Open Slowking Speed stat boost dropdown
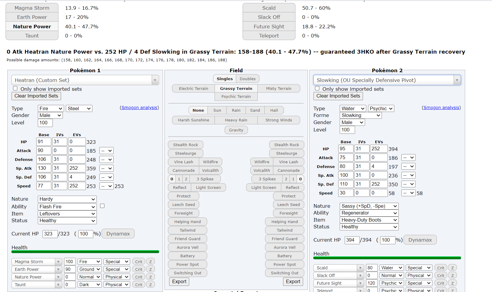Viewport: 492px width, 292px height. [x=408, y=193]
